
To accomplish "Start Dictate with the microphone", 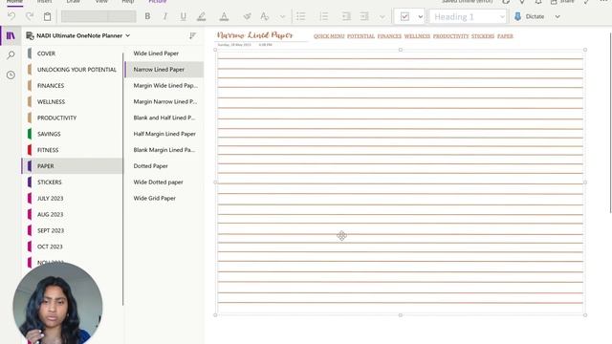I will tap(529, 16).
